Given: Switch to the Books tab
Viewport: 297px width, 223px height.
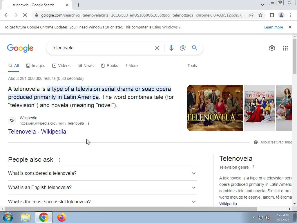Looking at the screenshot, I should pyautogui.click(x=109, y=66).
